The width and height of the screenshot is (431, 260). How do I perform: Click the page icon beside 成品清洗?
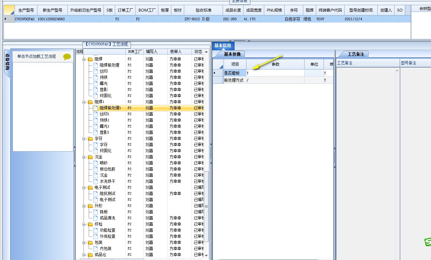tap(95, 218)
